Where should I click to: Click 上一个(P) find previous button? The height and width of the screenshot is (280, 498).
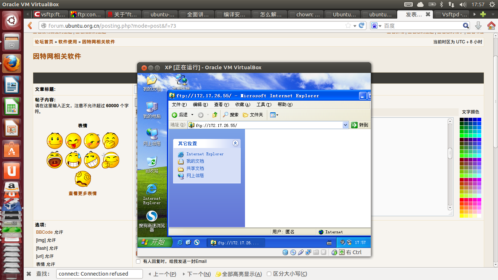point(162,274)
